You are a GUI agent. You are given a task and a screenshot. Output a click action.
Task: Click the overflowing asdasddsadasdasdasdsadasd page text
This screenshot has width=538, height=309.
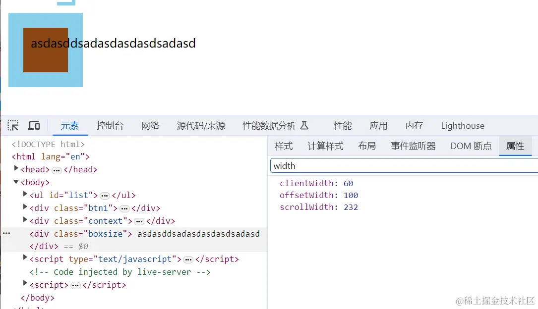pyautogui.click(x=113, y=44)
